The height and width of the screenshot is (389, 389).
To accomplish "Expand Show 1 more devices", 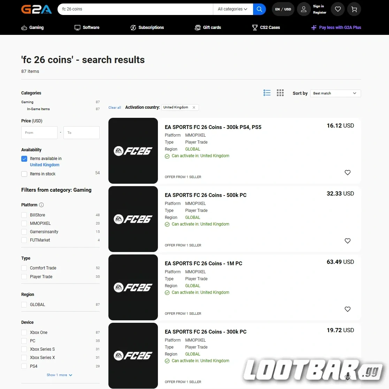I will coord(59,375).
